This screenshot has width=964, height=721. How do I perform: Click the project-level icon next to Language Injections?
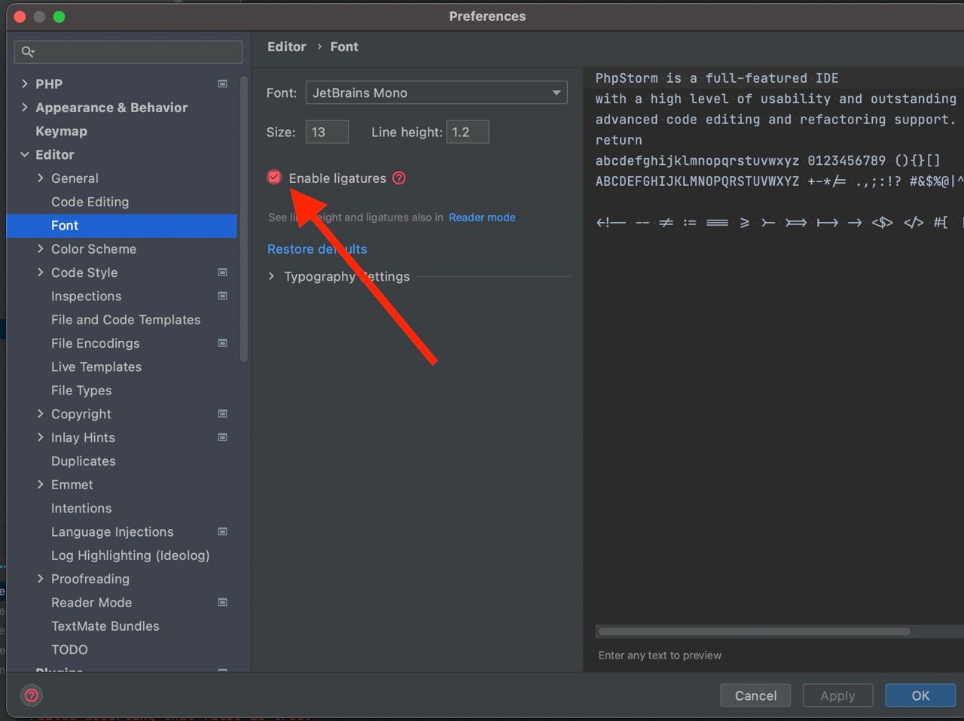coord(222,531)
